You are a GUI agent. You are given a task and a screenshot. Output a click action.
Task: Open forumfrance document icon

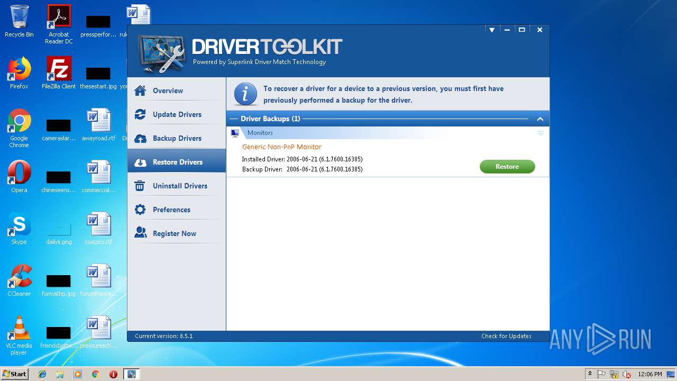click(98, 280)
